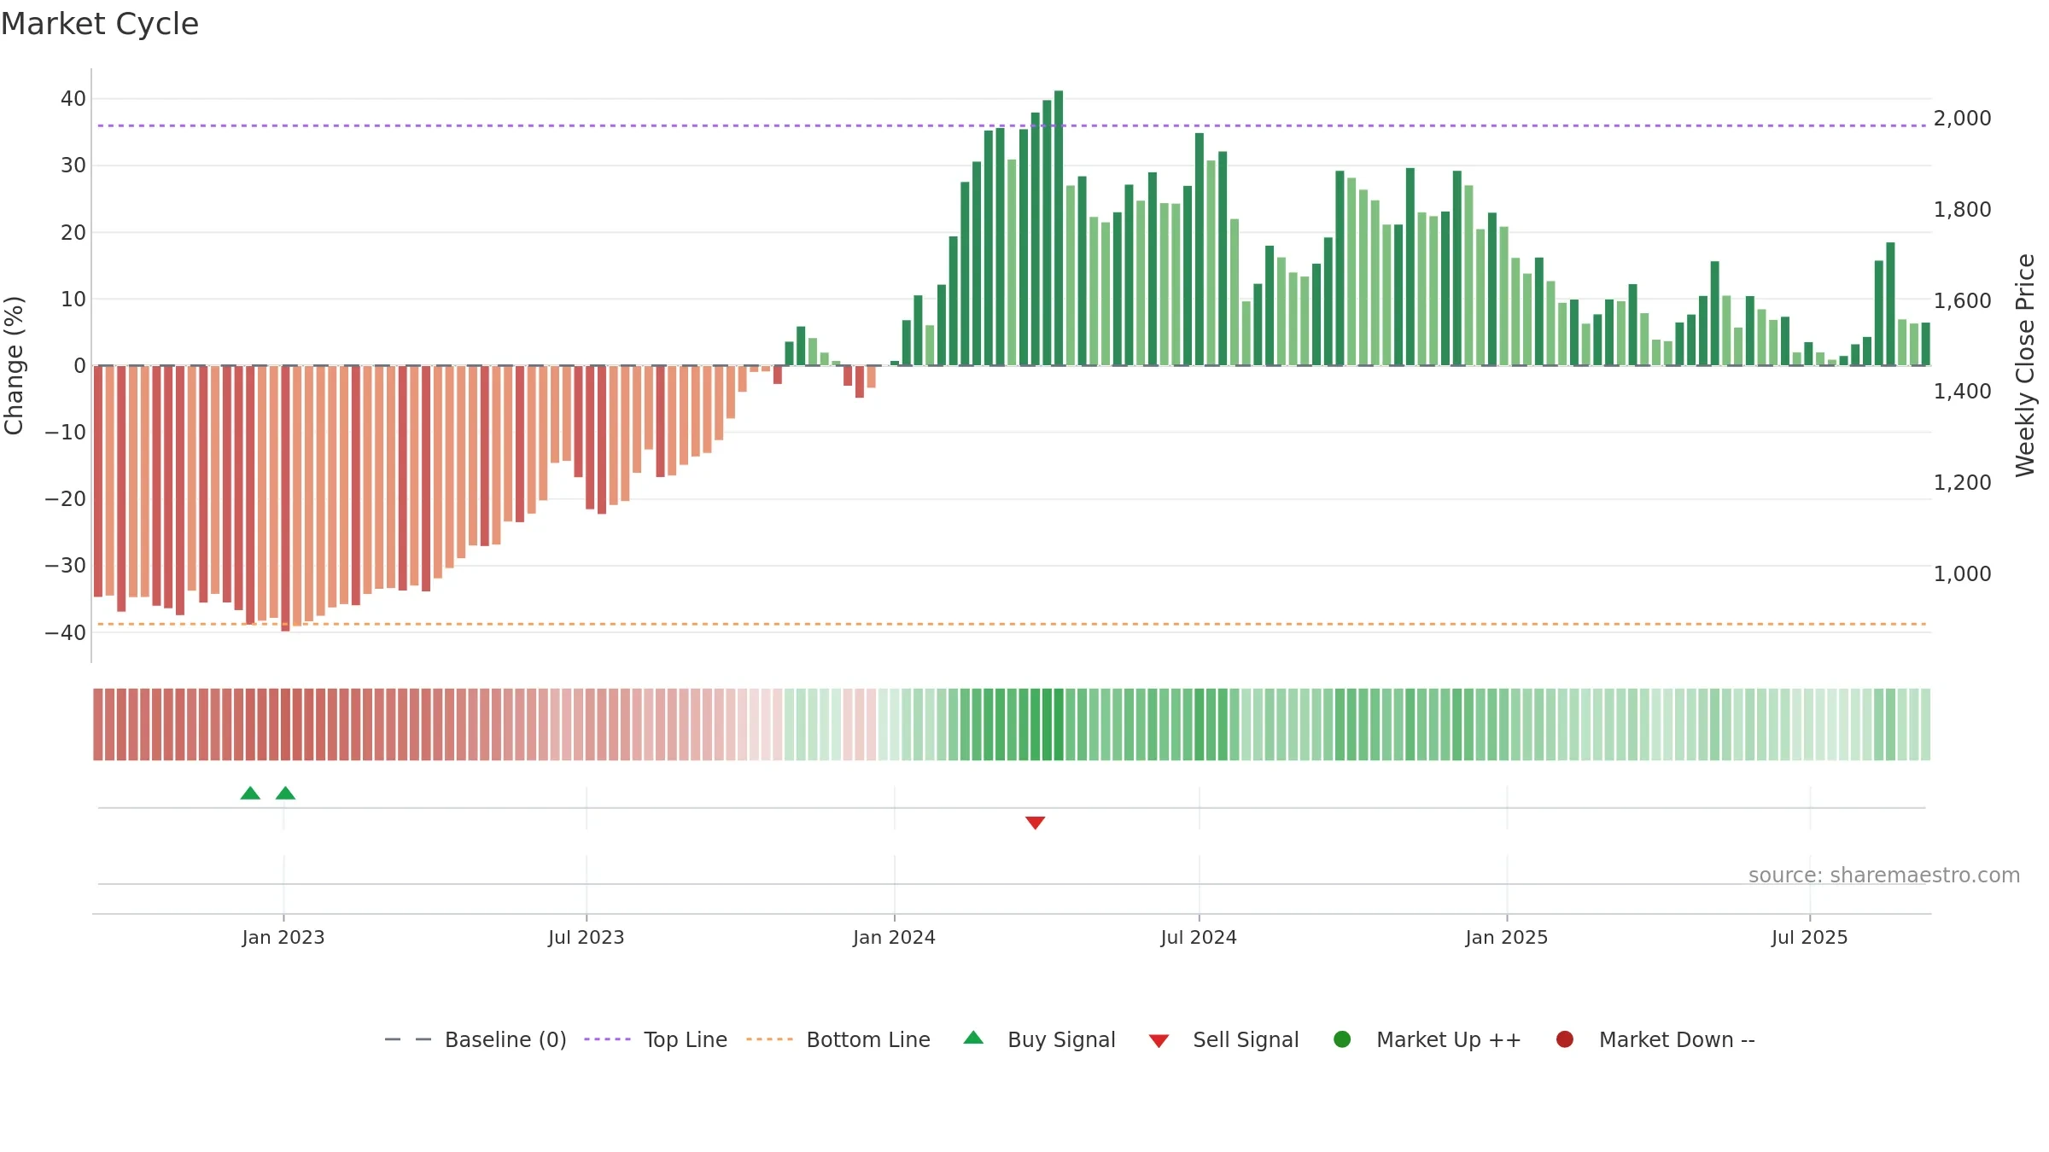Click the Jan 2024 x-axis label

(x=894, y=937)
